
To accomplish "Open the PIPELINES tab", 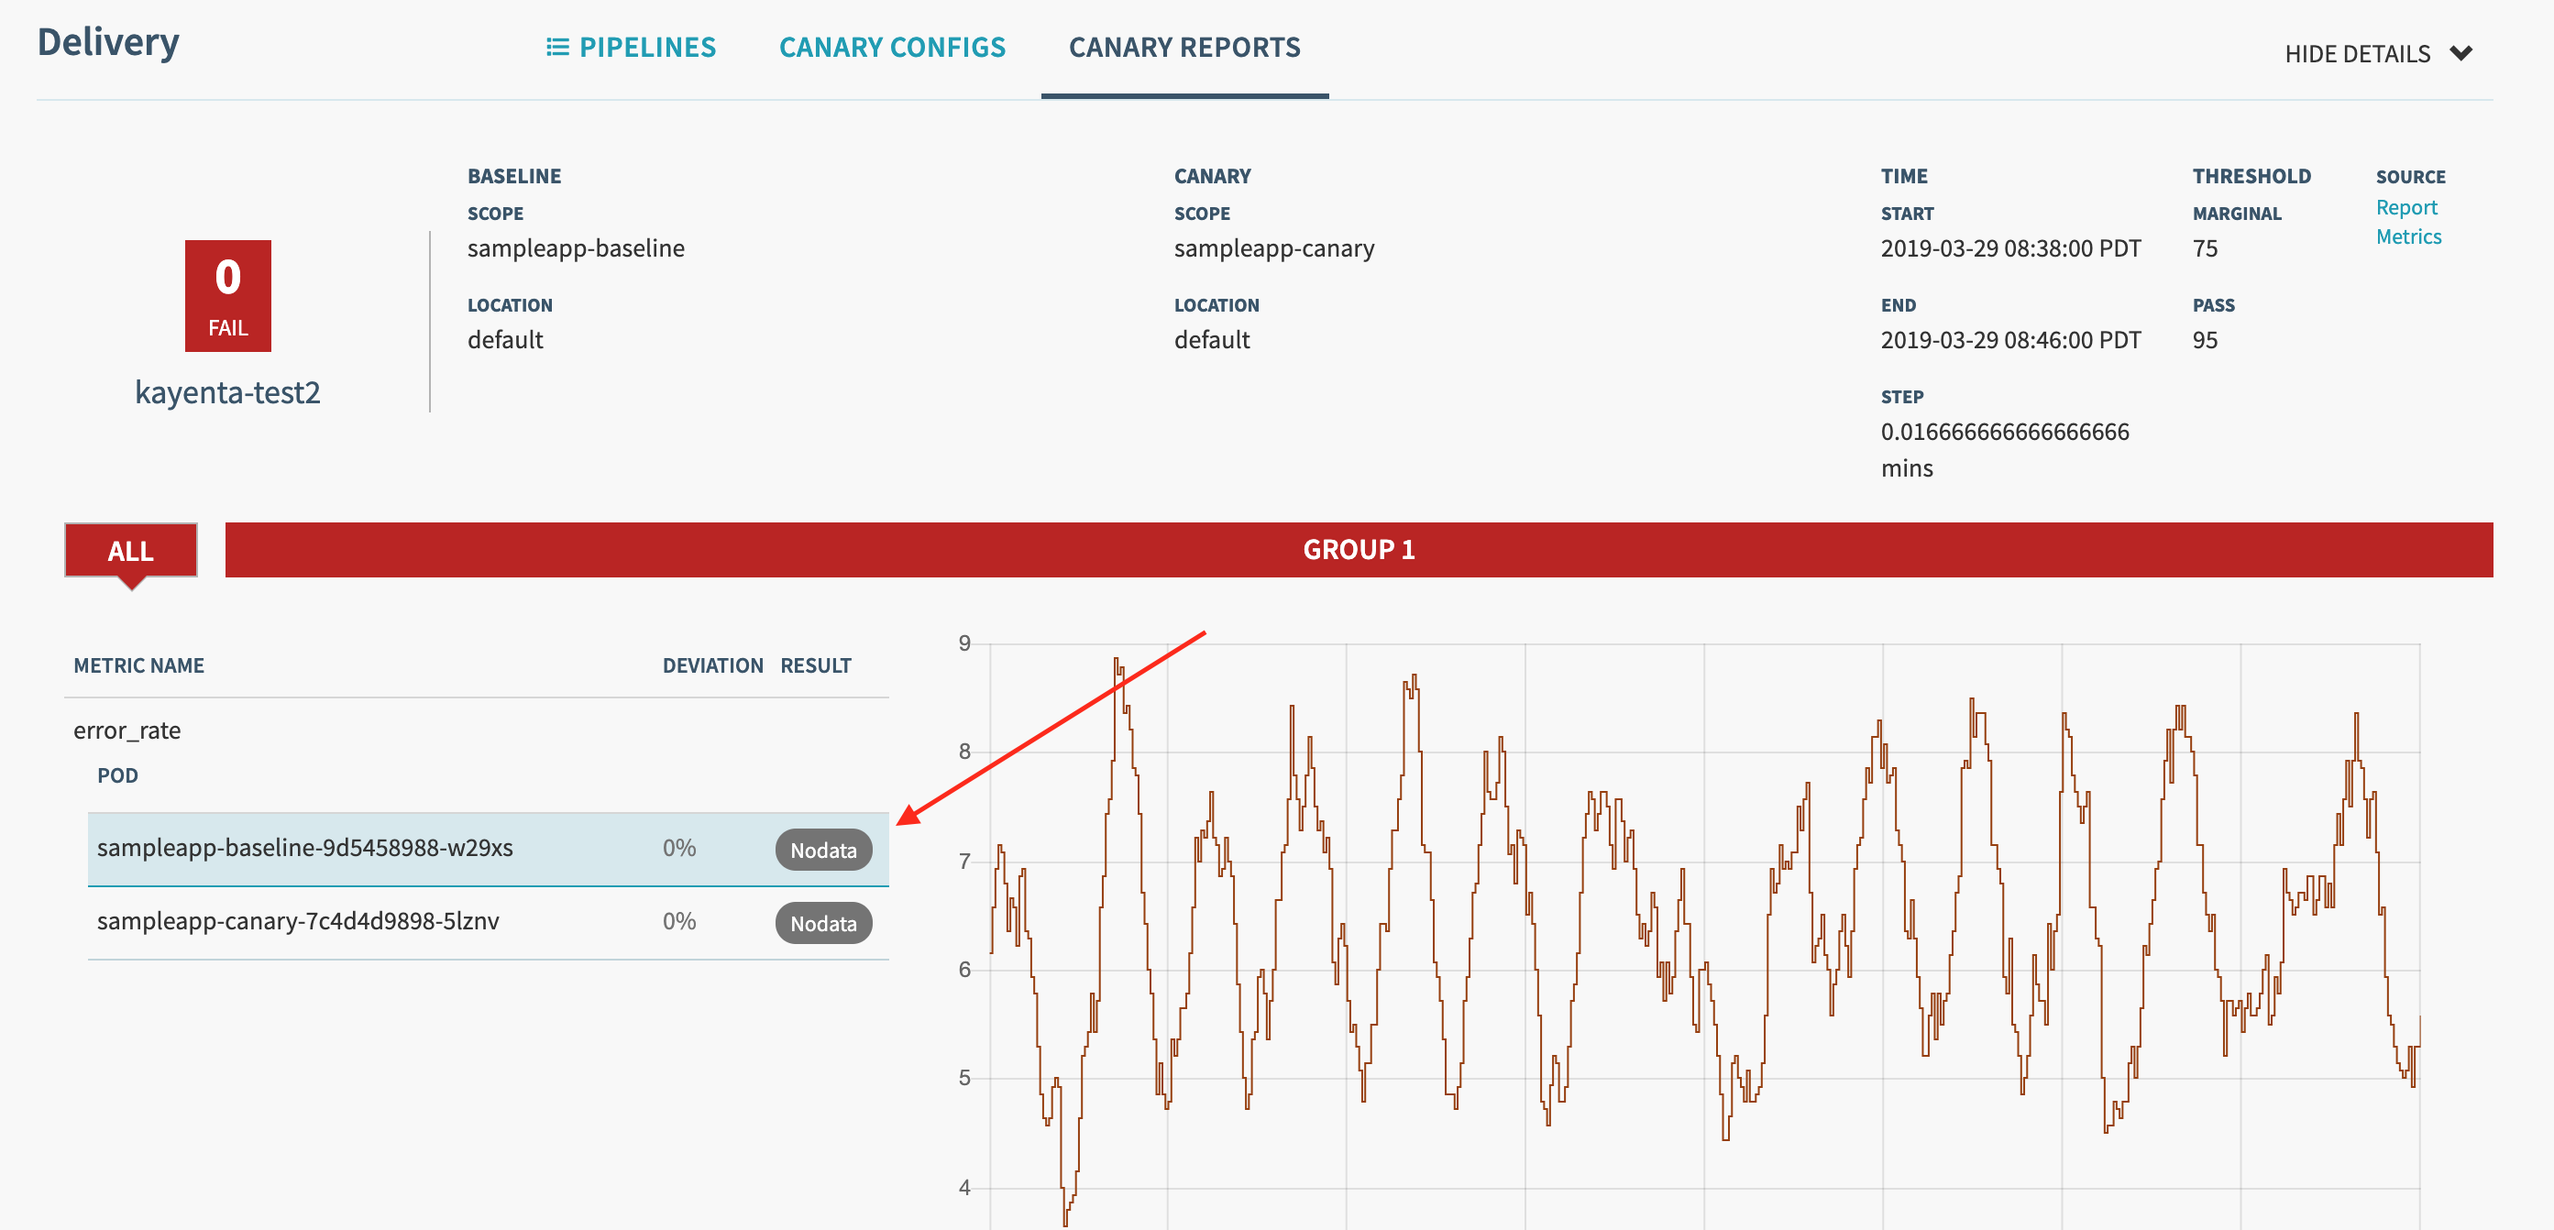I will (649, 47).
